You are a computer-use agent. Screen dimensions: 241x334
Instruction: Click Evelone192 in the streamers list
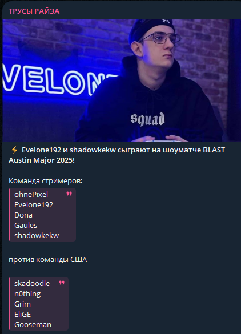coord(34,205)
